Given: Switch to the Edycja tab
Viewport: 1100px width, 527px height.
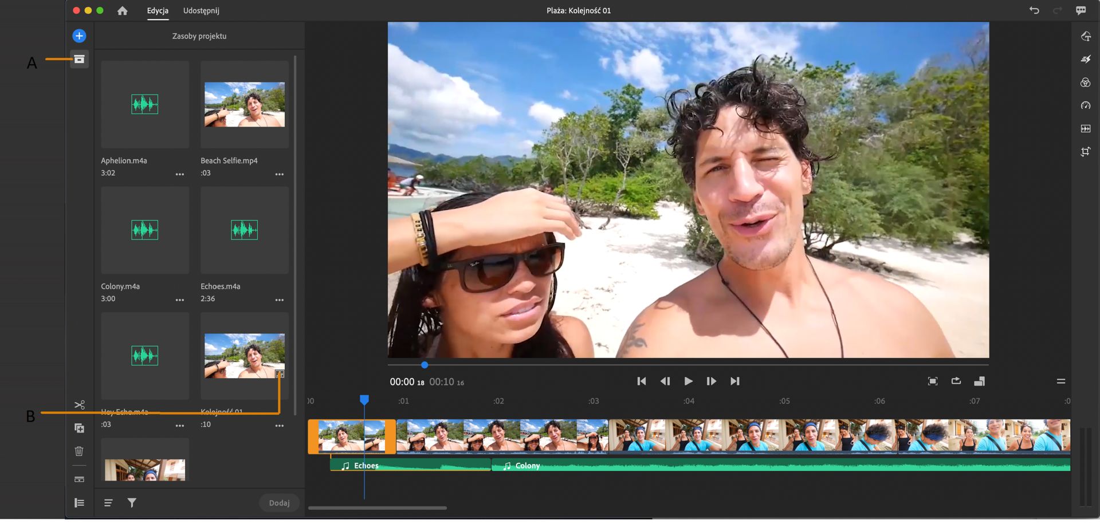Looking at the screenshot, I should click(x=158, y=10).
